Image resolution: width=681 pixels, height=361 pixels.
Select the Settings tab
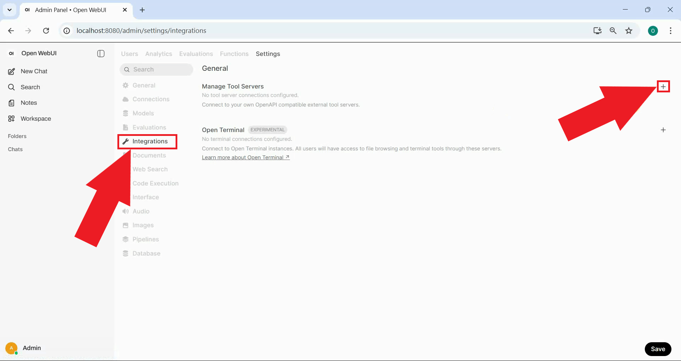(x=268, y=54)
